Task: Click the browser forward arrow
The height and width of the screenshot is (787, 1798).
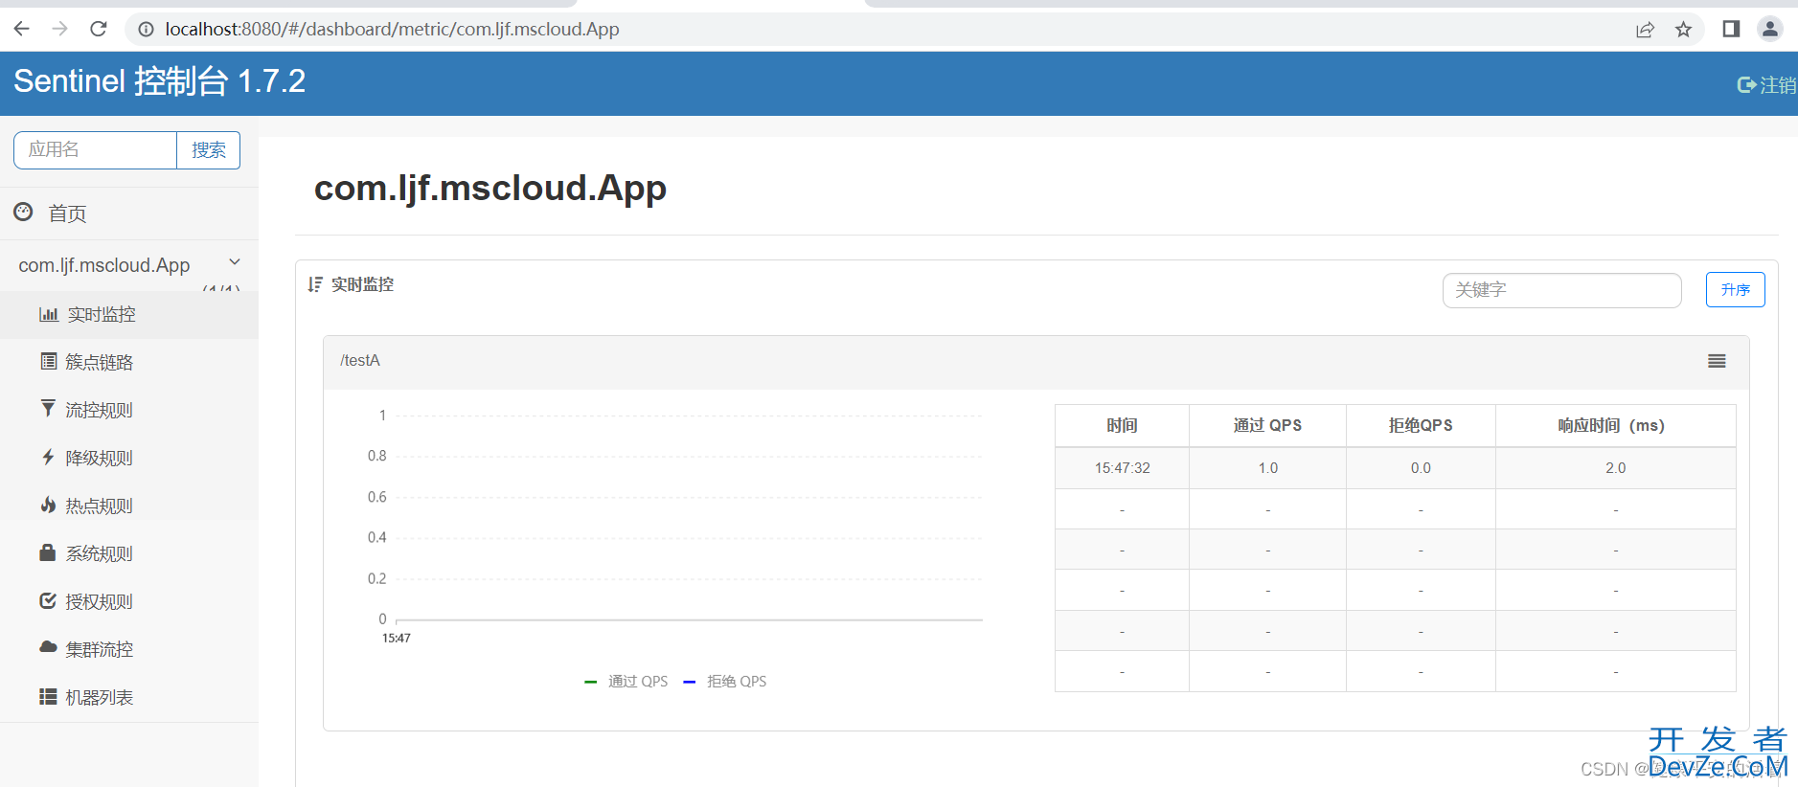Action: click(x=59, y=29)
